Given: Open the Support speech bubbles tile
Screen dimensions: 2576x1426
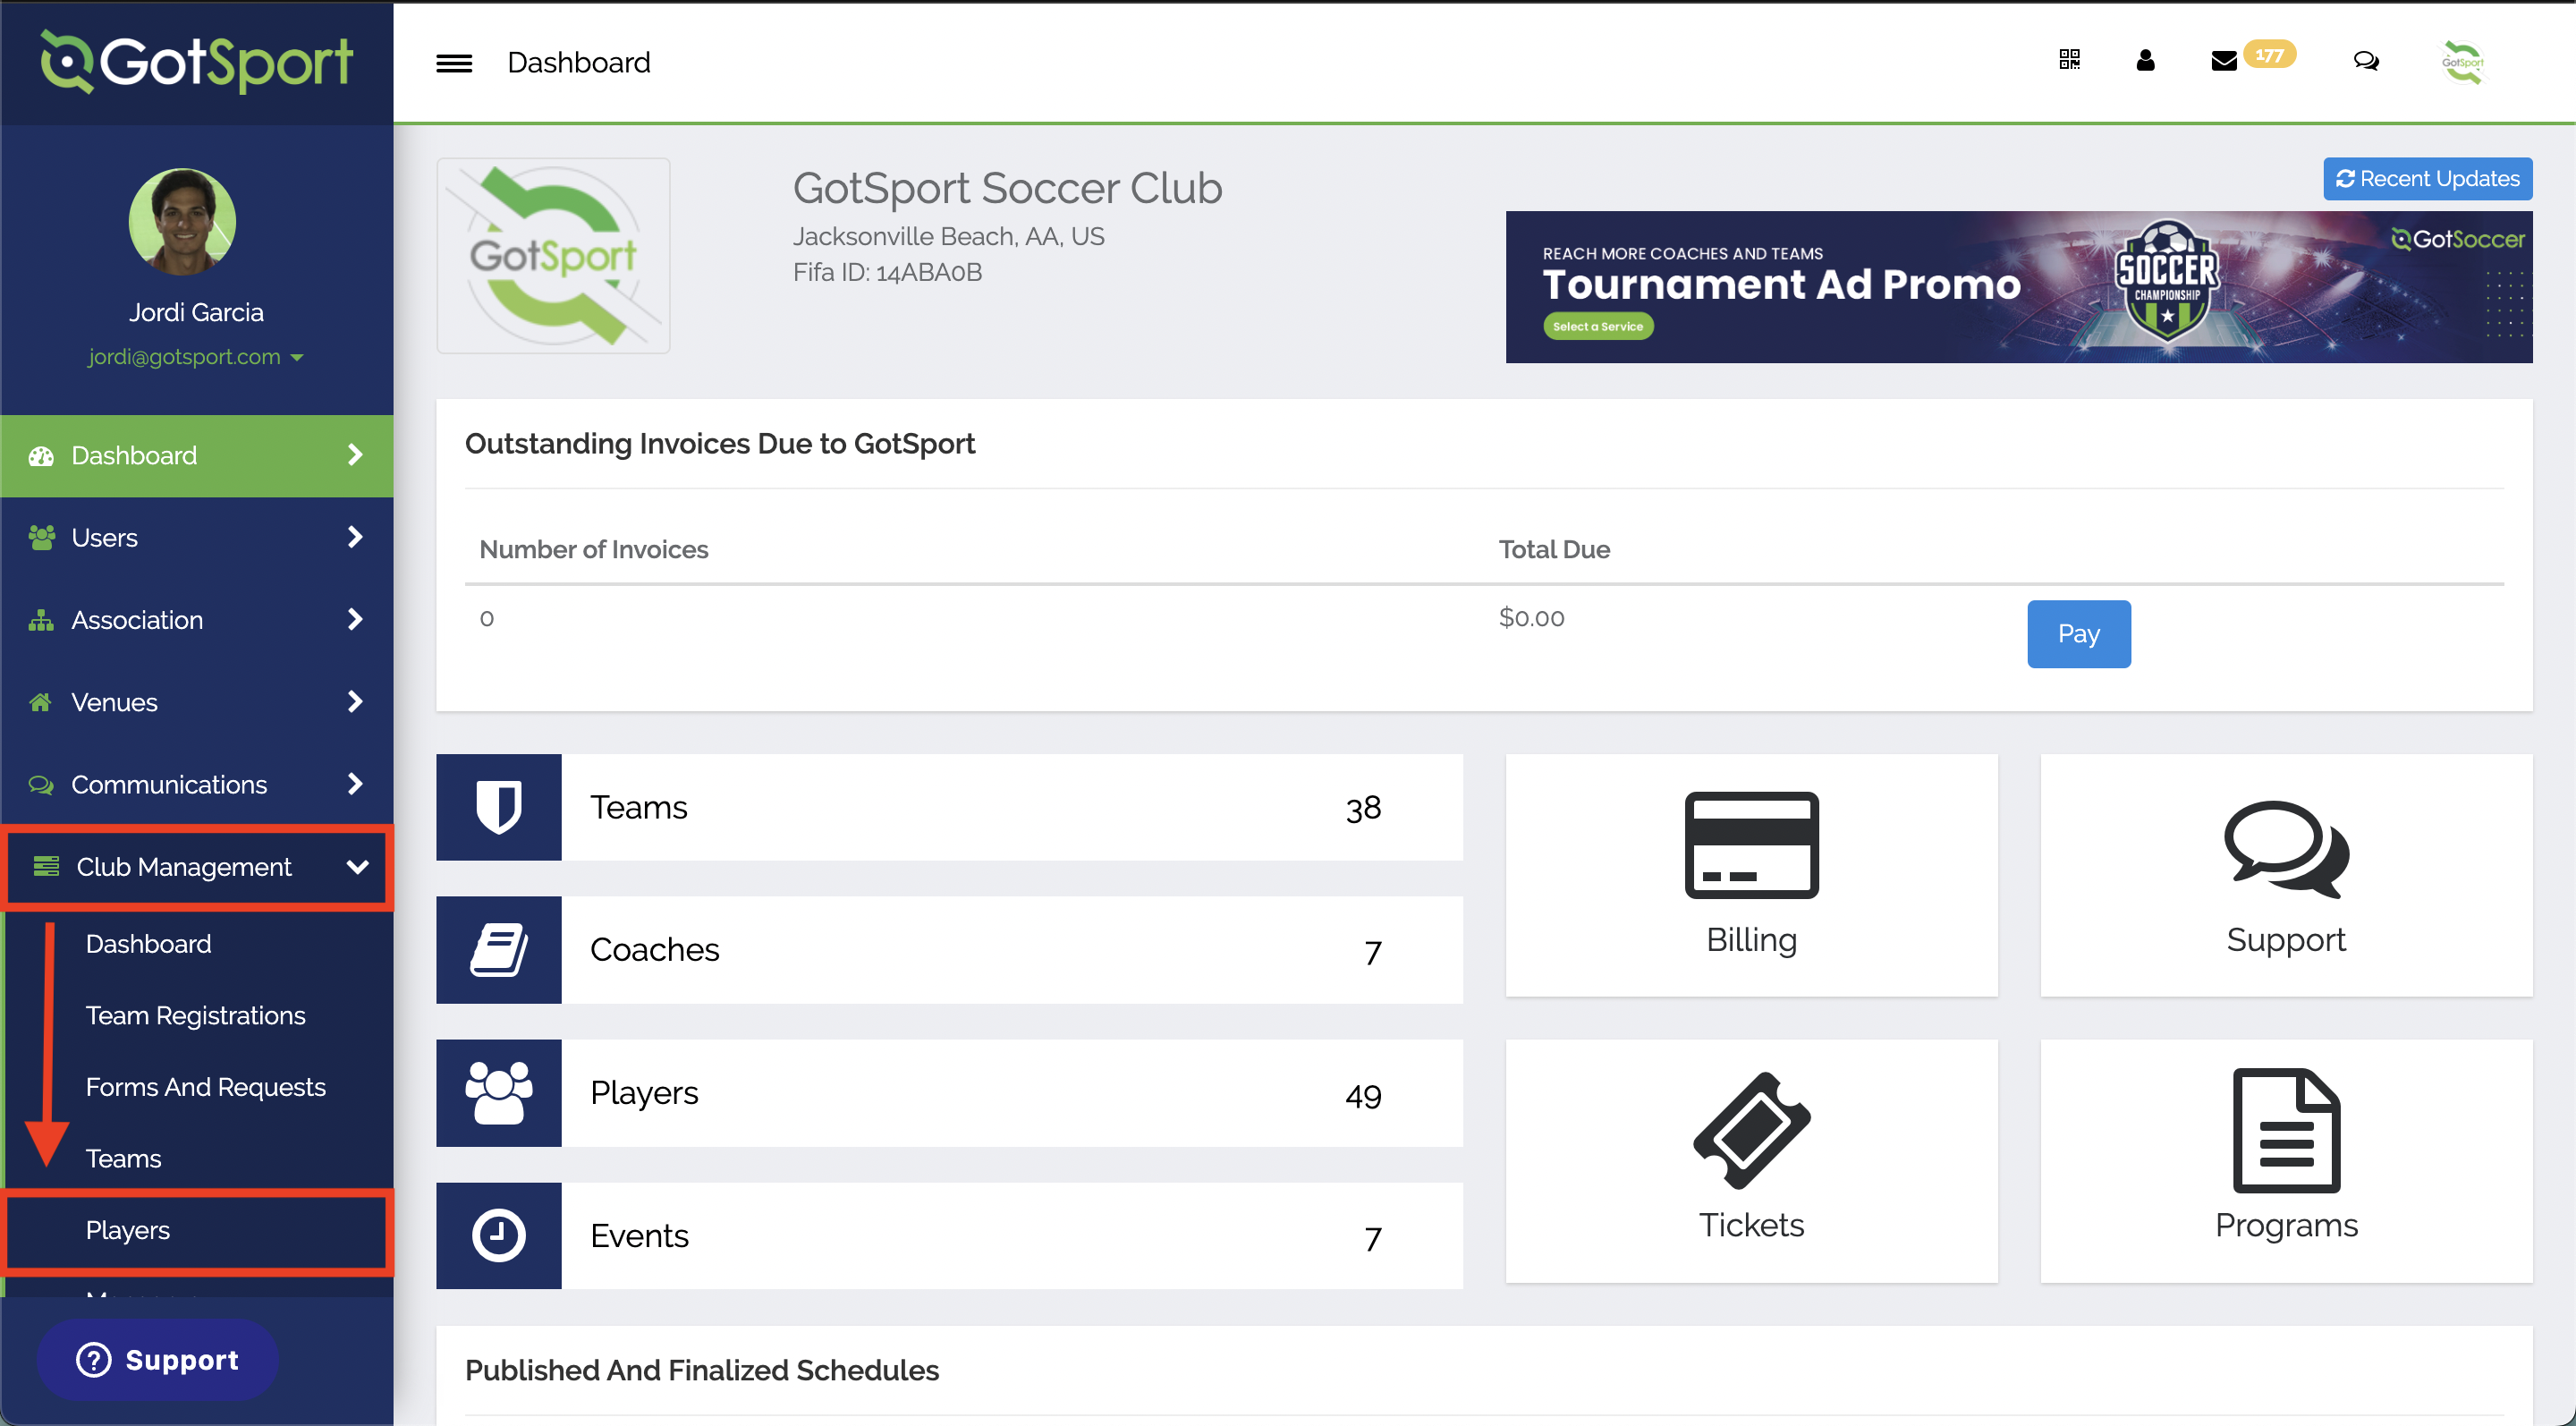Looking at the screenshot, I should (2286, 875).
